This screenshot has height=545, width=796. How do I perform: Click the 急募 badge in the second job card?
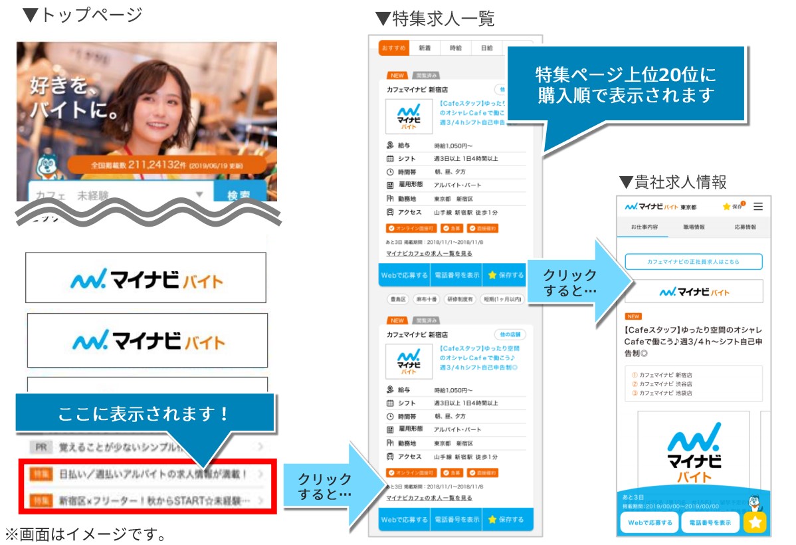pos(452,473)
